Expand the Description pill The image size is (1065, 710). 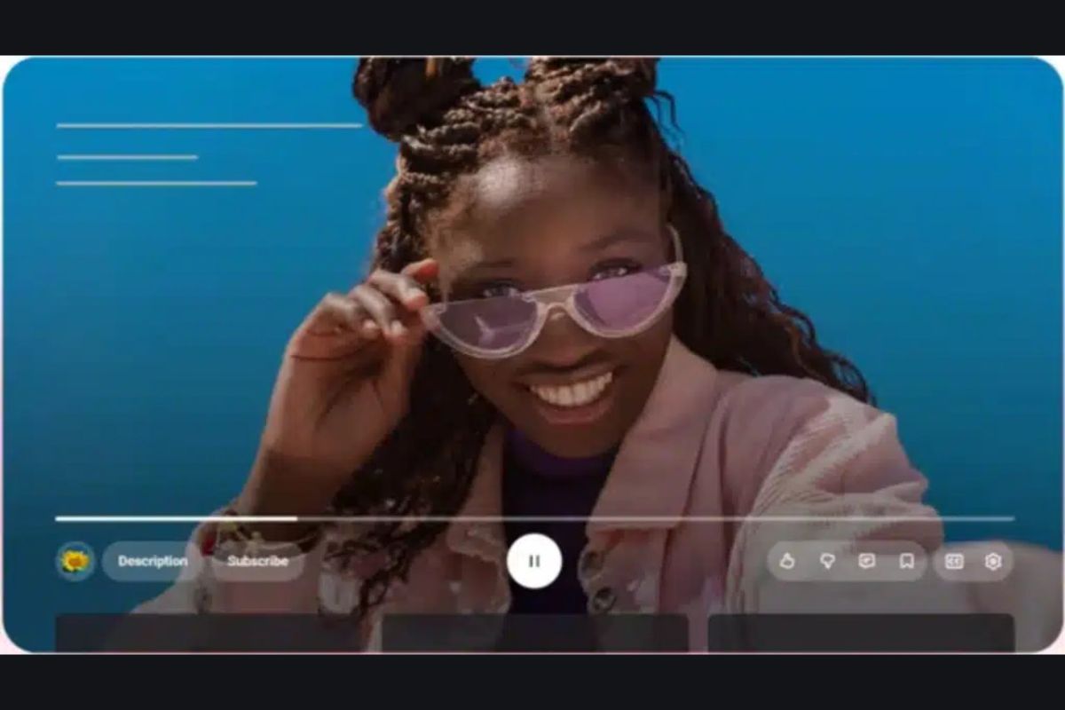pos(152,561)
